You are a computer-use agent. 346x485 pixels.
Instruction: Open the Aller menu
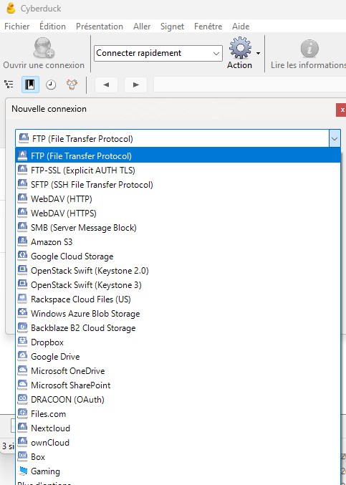pos(142,27)
